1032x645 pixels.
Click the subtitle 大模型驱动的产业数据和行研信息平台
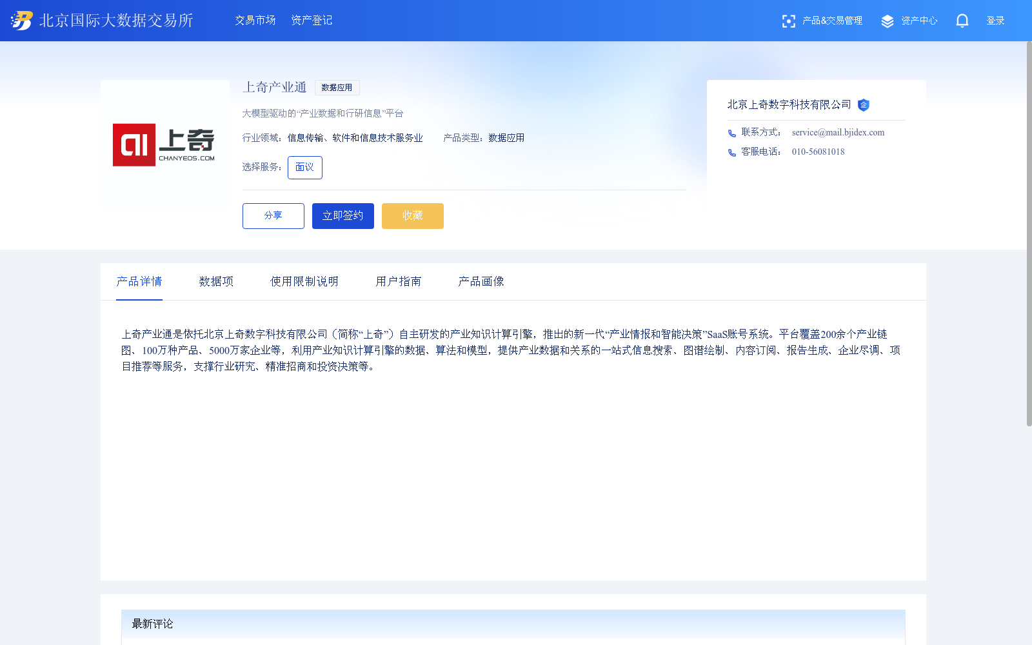click(322, 114)
